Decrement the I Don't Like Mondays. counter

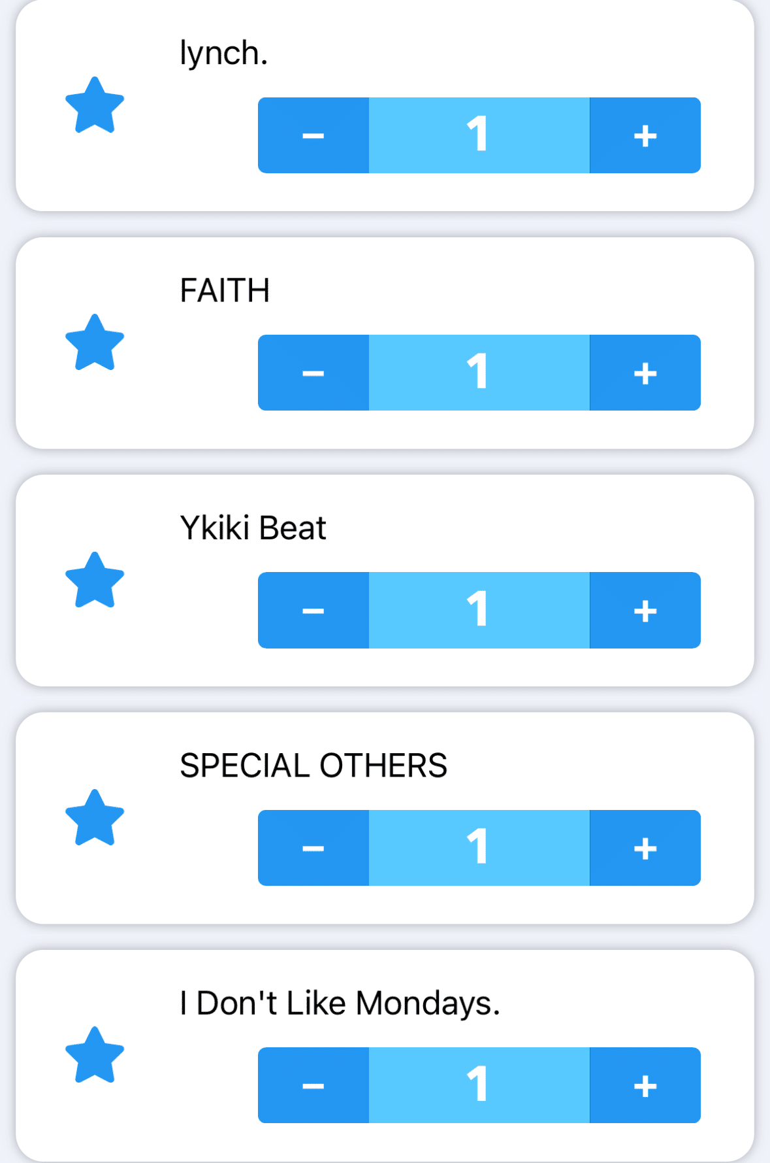point(313,1085)
